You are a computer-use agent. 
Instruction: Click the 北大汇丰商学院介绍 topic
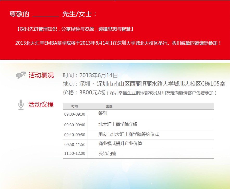pos(118,124)
